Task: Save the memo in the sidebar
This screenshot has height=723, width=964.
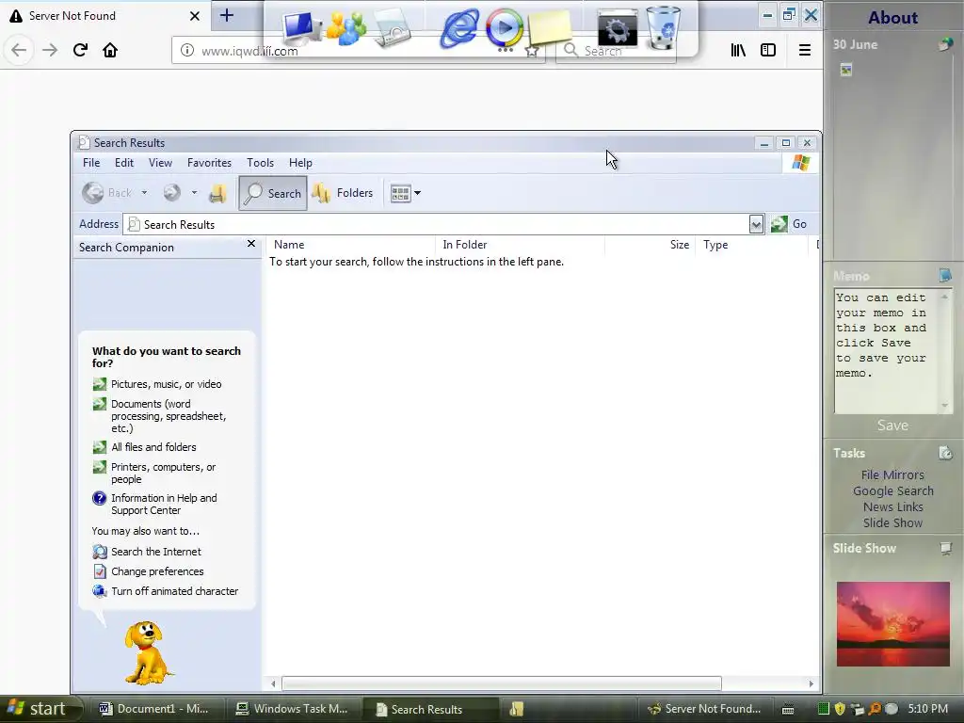Action: [892, 425]
